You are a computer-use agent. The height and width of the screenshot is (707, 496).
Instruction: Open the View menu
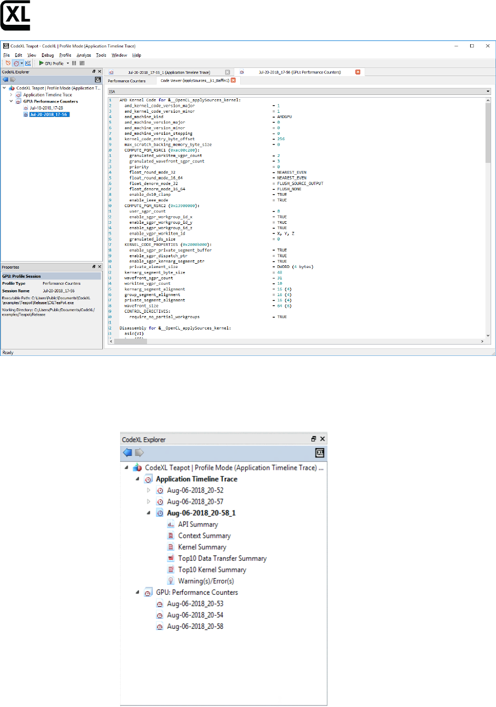point(32,55)
